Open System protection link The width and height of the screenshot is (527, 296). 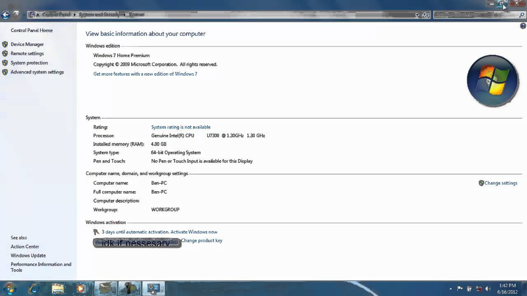click(x=29, y=63)
